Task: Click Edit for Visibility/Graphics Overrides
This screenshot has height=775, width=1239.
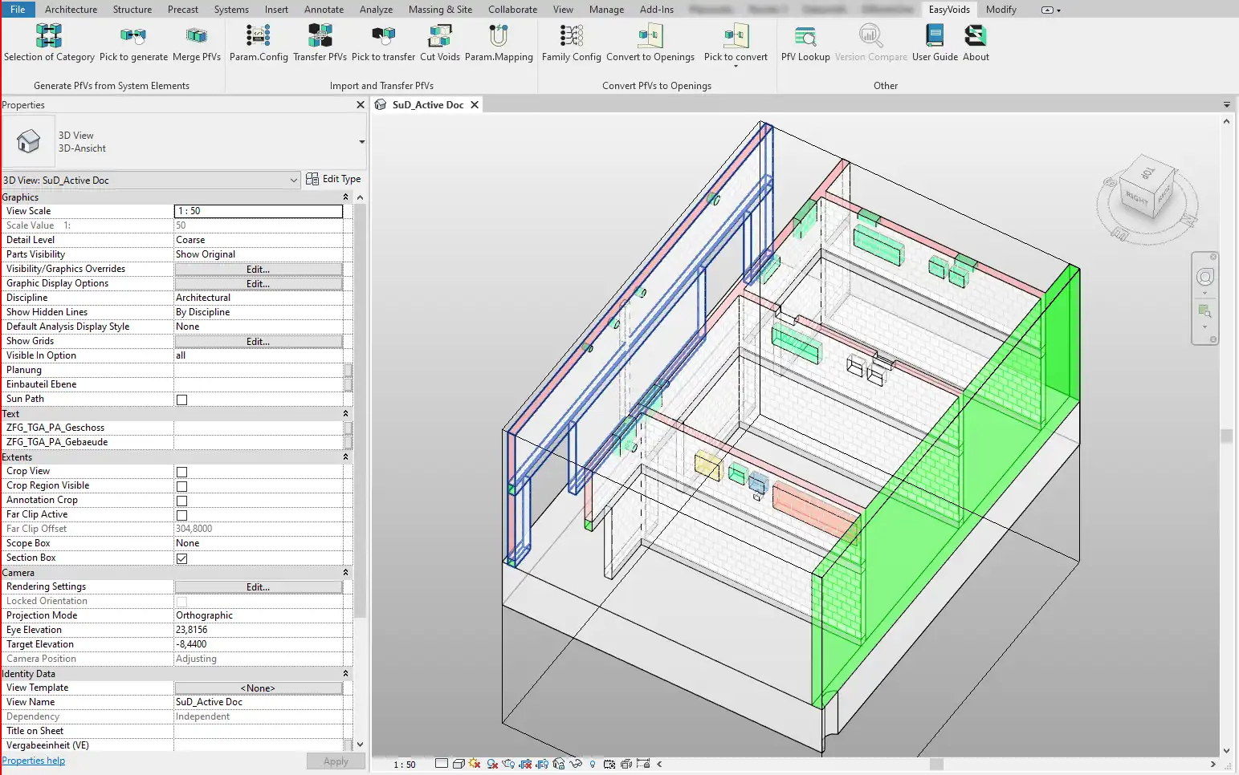Action: coord(258,270)
